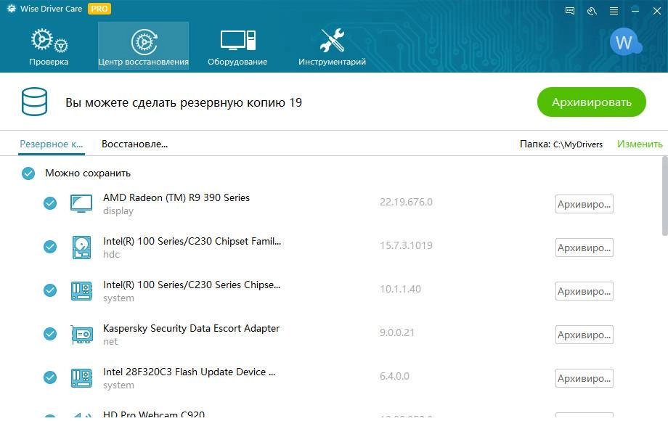Archive the Intel Chipset Family hdc driver
This screenshot has height=421, width=668.
(x=584, y=248)
